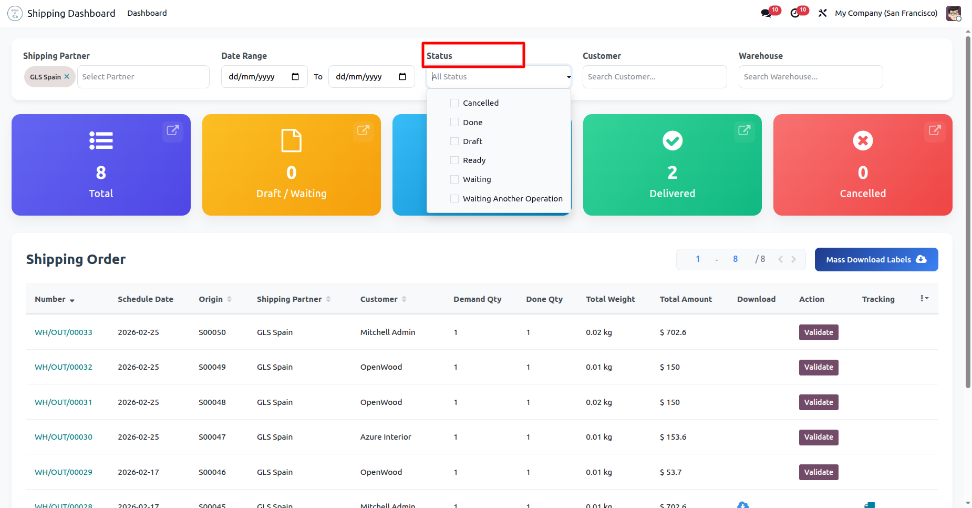972x508 pixels.
Task: Open the chat messages icon in navbar
Action: [766, 13]
